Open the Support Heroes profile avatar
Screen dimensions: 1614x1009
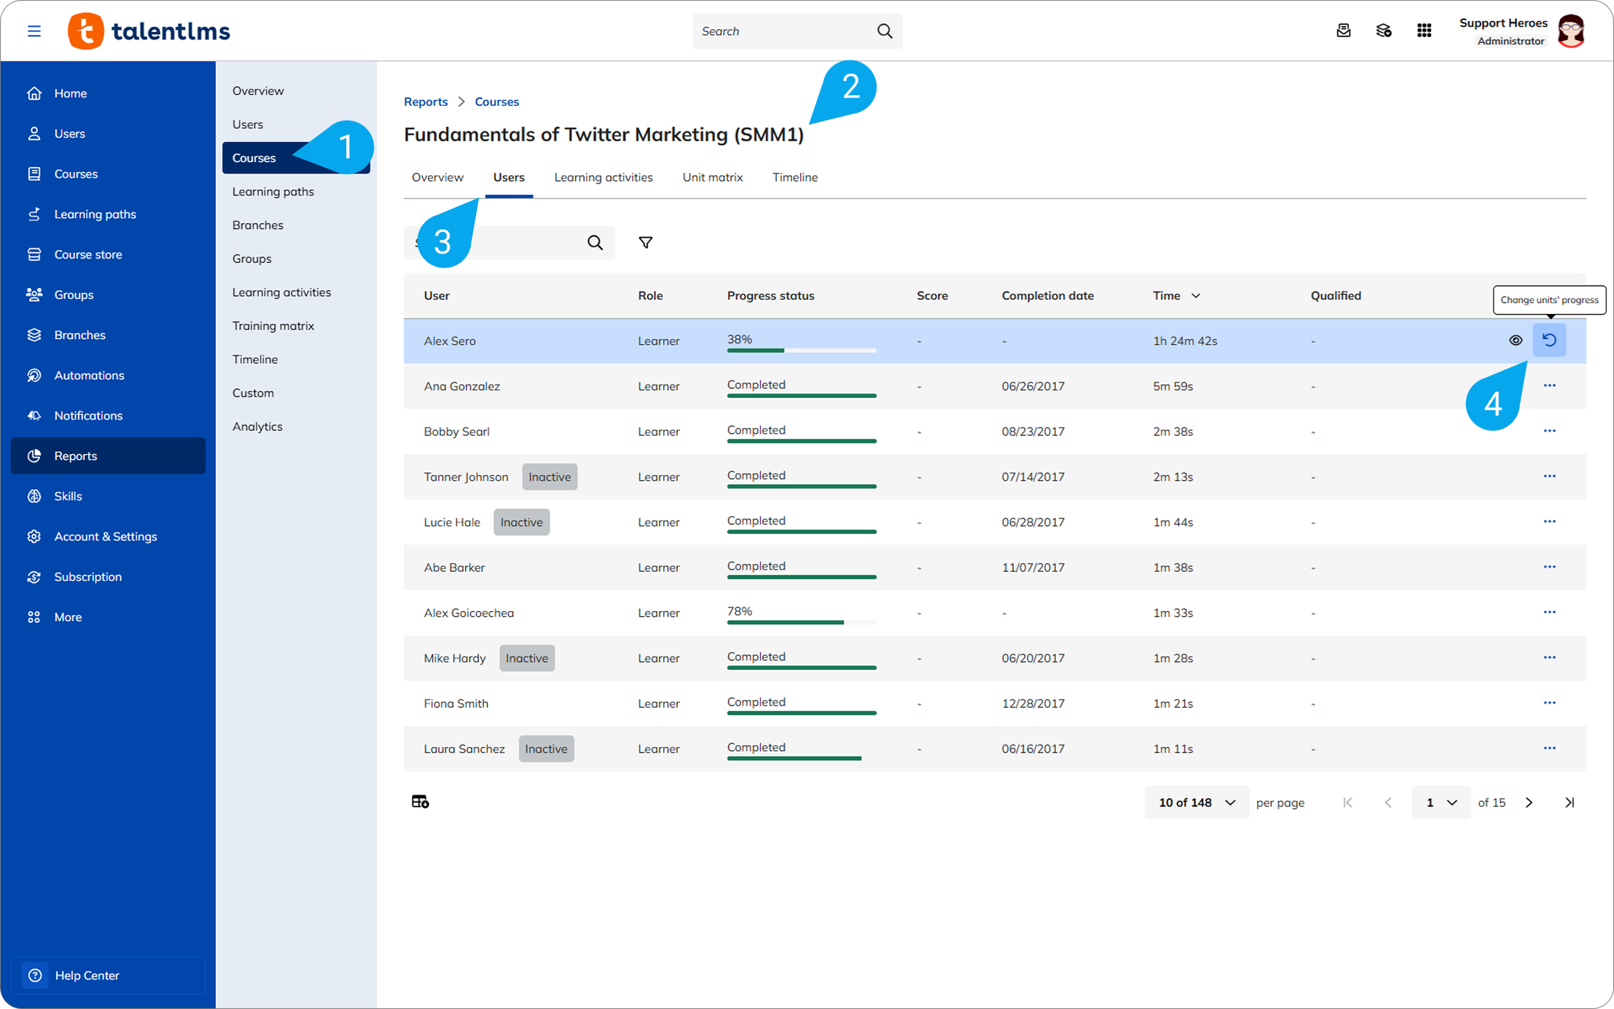(1571, 31)
